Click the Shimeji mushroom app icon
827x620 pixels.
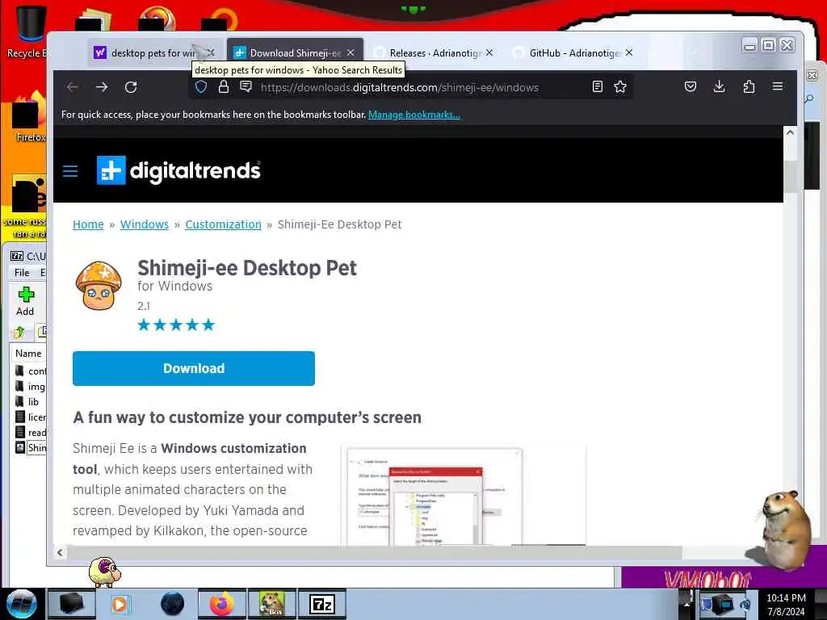pos(99,285)
